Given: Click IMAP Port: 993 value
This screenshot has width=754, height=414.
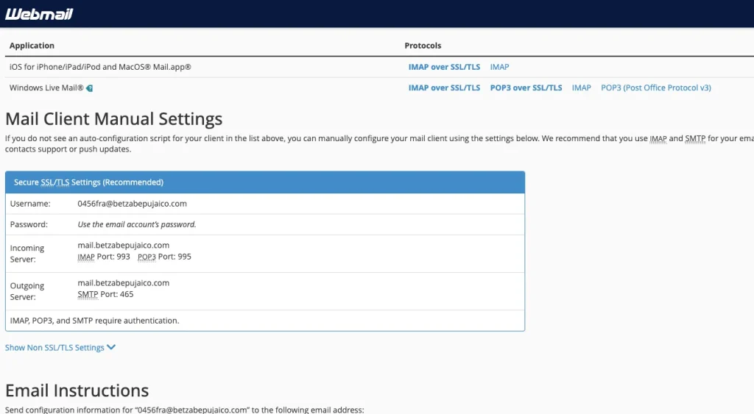Looking at the screenshot, I should [x=103, y=257].
